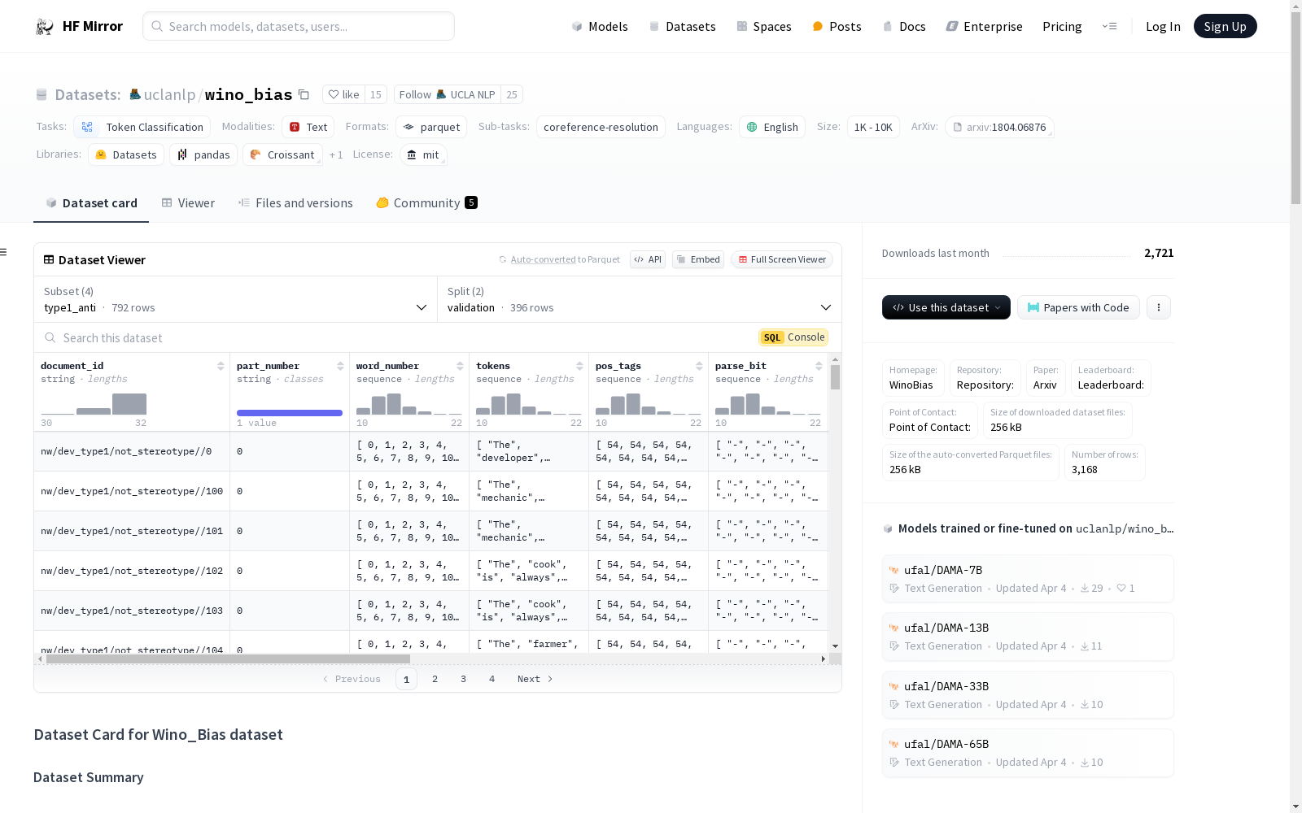Image resolution: width=1302 pixels, height=813 pixels.
Task: Click the vertical scrollbar of the data table
Action: tap(835, 377)
